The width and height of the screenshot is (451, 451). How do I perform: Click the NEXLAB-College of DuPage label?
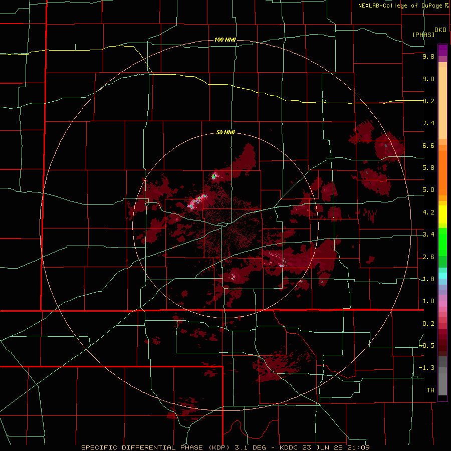(400, 6)
